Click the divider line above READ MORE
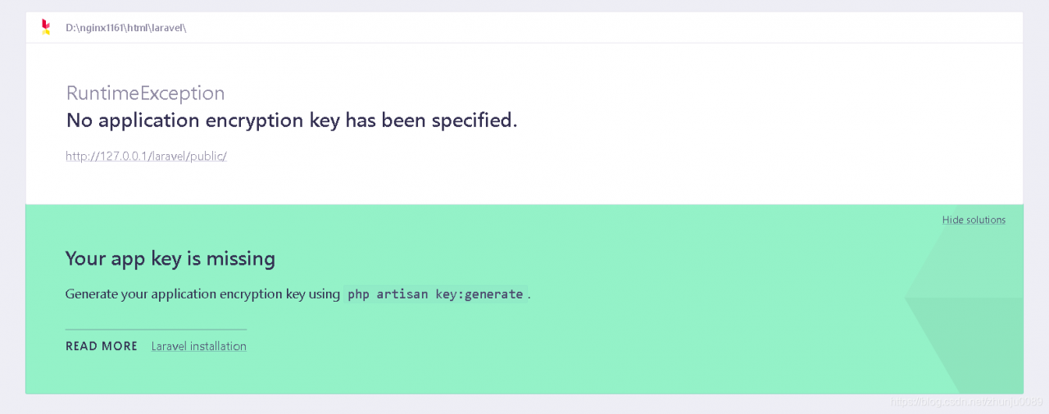The width and height of the screenshot is (1049, 414). pos(156,330)
